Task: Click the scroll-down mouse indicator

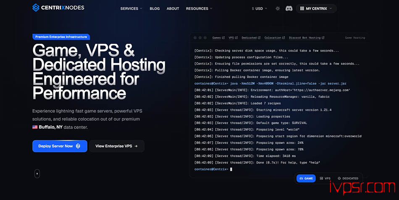Action: click(x=37, y=174)
